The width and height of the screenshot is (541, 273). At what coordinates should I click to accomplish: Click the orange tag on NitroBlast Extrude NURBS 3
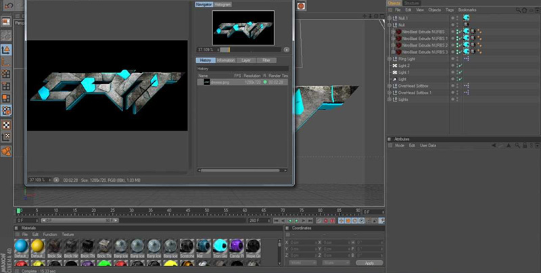click(x=479, y=52)
